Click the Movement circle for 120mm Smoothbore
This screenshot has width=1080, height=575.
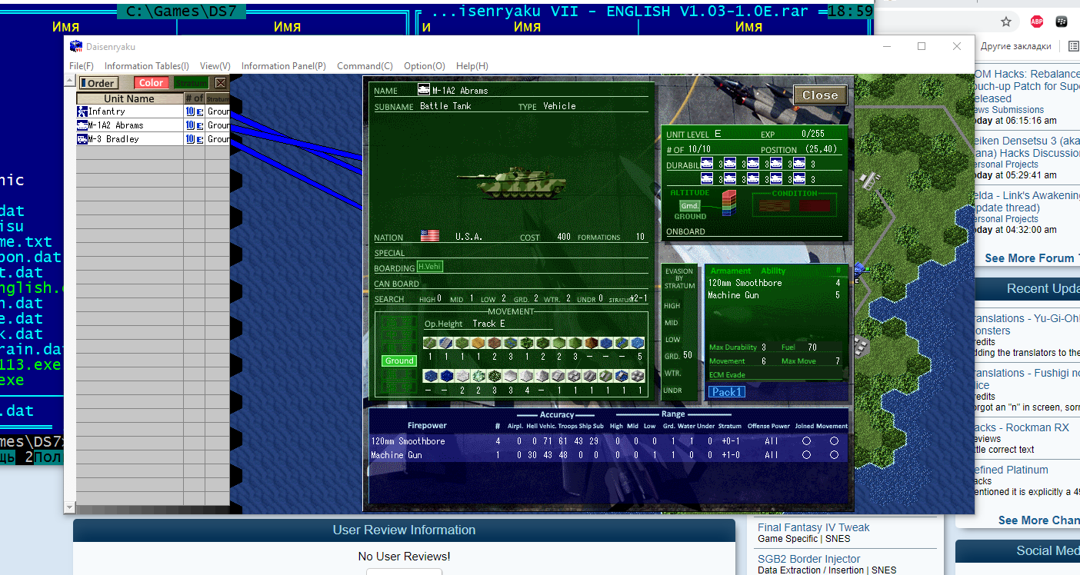834,441
